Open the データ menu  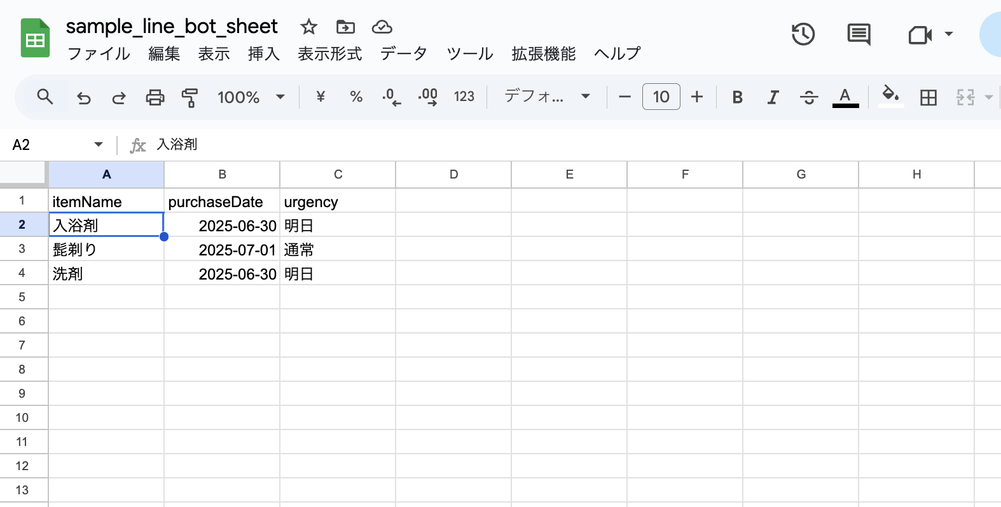(403, 53)
